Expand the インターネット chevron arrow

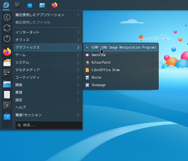78,32
